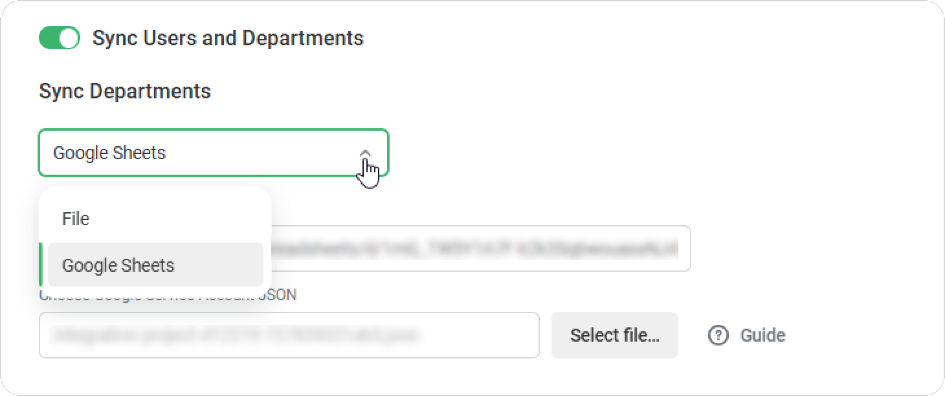Collapse the dropdown using the chevron arrow
Image resolution: width=945 pixels, height=396 pixels.
click(365, 153)
